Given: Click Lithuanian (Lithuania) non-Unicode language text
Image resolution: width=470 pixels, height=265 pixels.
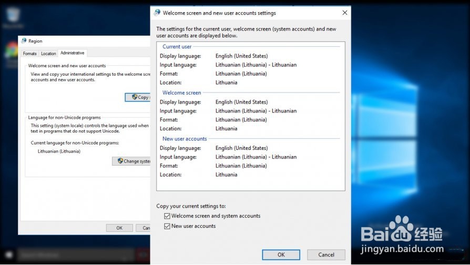Looking at the screenshot, I should coord(59,151).
